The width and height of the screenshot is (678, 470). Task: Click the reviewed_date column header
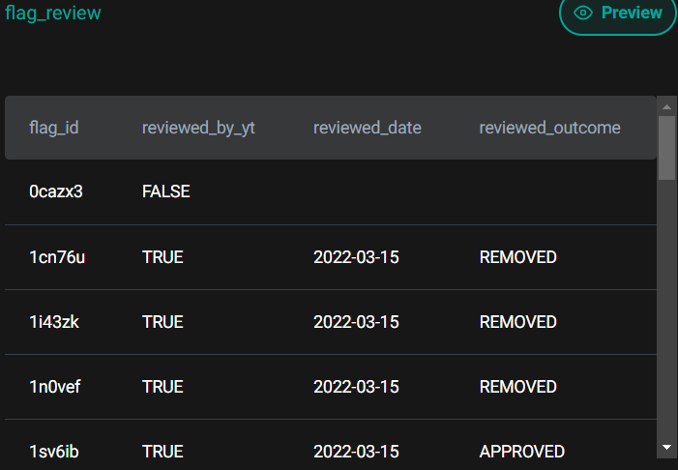(367, 128)
